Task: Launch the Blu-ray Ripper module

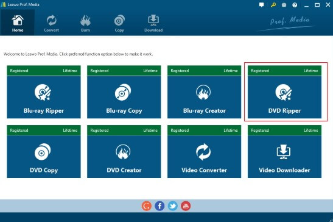Action: click(44, 91)
